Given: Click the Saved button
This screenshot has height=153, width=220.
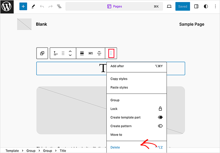Looking at the screenshot, I should tap(182, 6).
